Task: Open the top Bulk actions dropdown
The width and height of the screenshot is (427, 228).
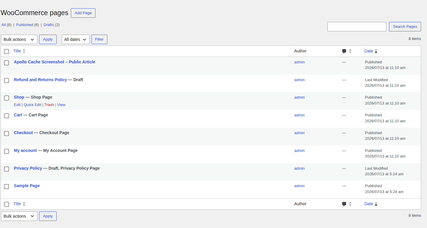Action: 19,39
